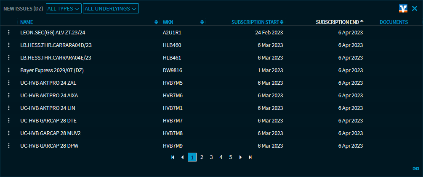
Task: Go to the next page arrow
Action: (240, 157)
